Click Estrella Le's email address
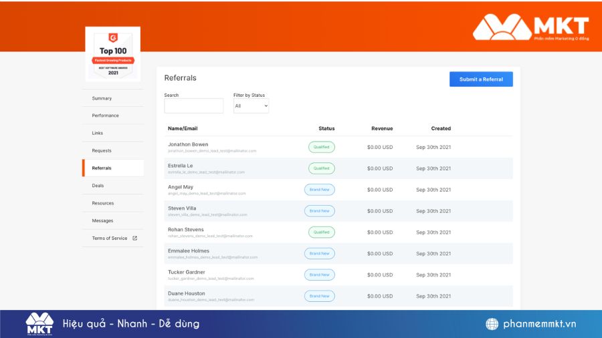This screenshot has width=602, height=338. [x=206, y=172]
